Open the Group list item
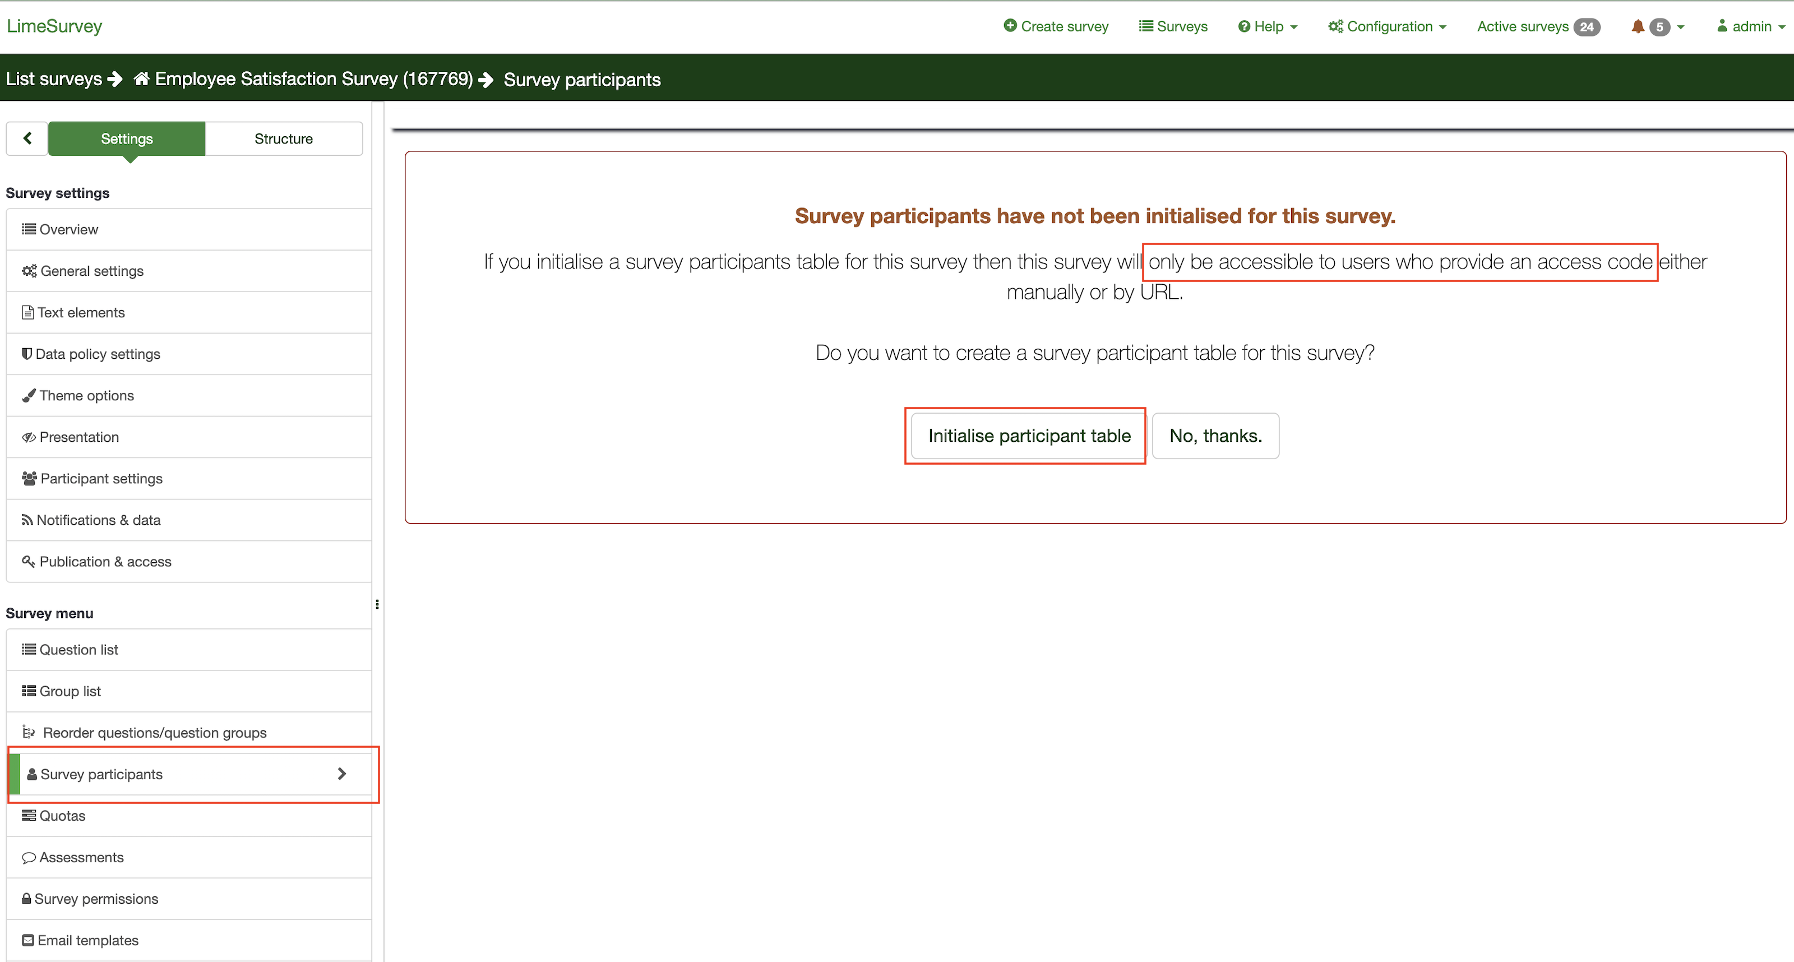This screenshot has width=1794, height=962. (189, 691)
